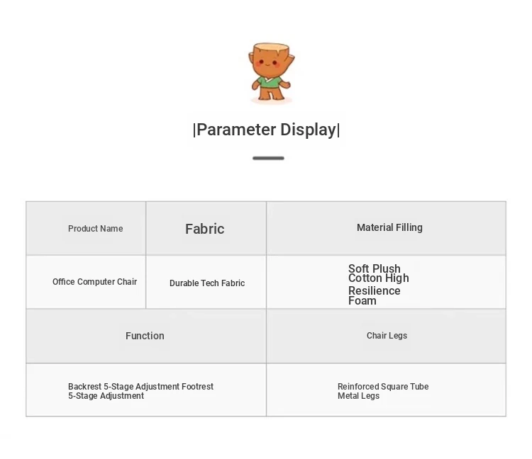Viewport: 532px width, 459px height.
Task: Select the Metal Legs text line
Action: point(358,396)
